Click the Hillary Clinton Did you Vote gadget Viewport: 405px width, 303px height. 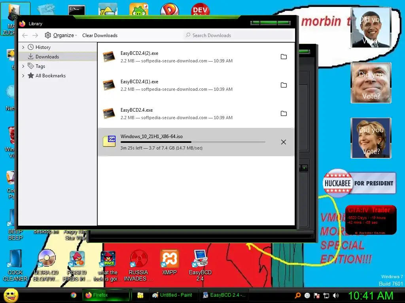[x=371, y=138]
